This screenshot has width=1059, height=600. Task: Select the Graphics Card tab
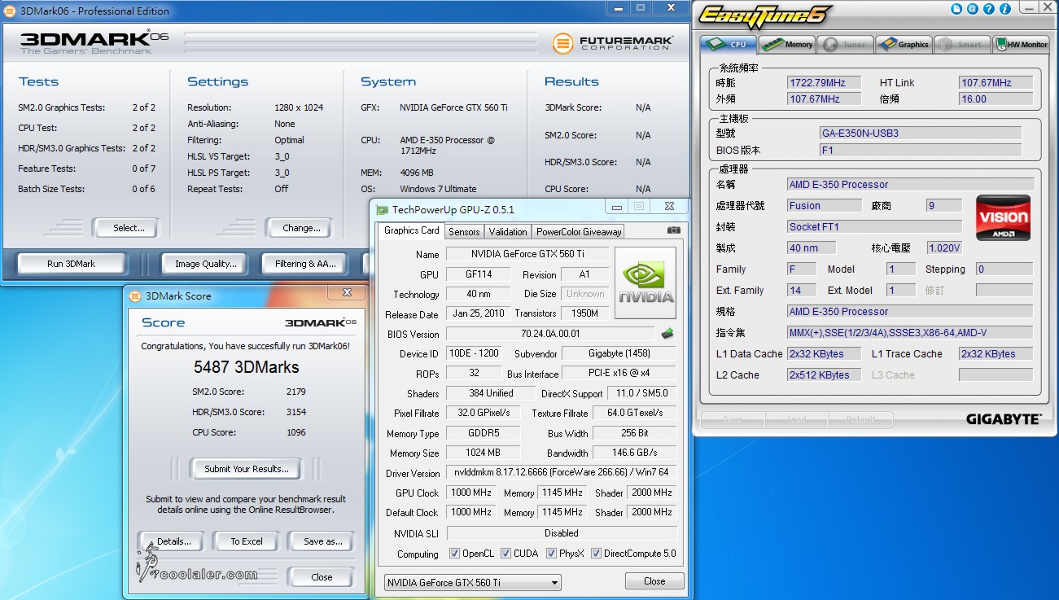411,230
